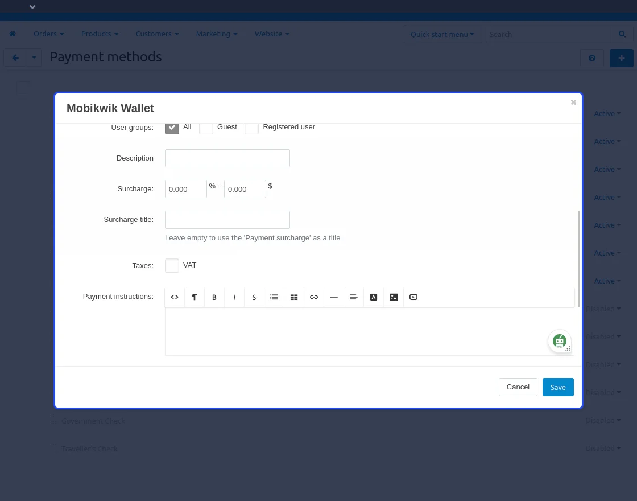Go to the admin home icon
Screen dimensions: 637x501
coord(13,34)
